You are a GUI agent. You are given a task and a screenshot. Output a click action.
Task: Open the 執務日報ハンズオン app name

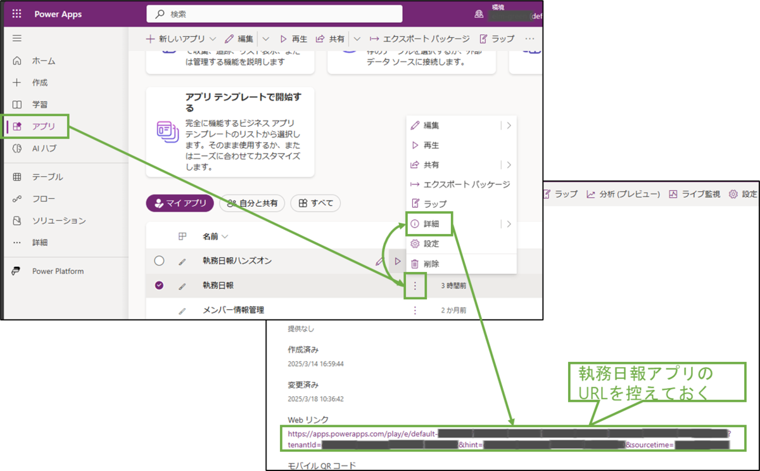tap(237, 261)
